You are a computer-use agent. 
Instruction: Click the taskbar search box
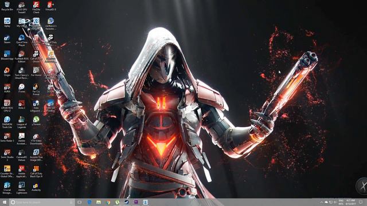point(42,202)
